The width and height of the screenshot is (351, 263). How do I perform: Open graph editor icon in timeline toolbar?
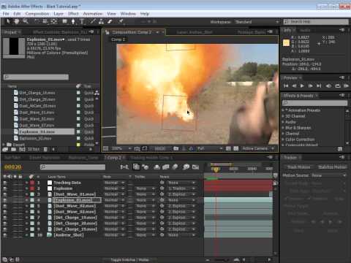click(x=195, y=167)
